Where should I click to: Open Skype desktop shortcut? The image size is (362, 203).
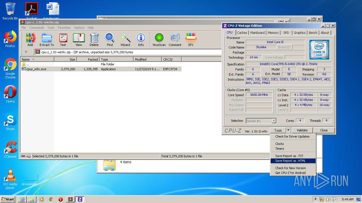(x=10, y=122)
